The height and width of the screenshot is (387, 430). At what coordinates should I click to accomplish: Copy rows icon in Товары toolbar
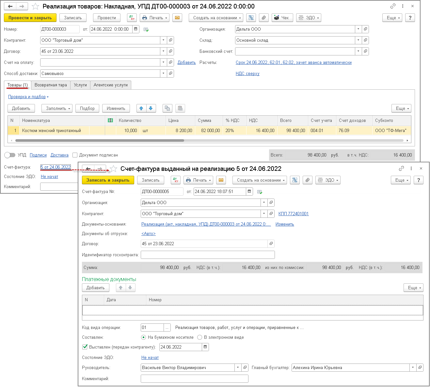[167, 108]
